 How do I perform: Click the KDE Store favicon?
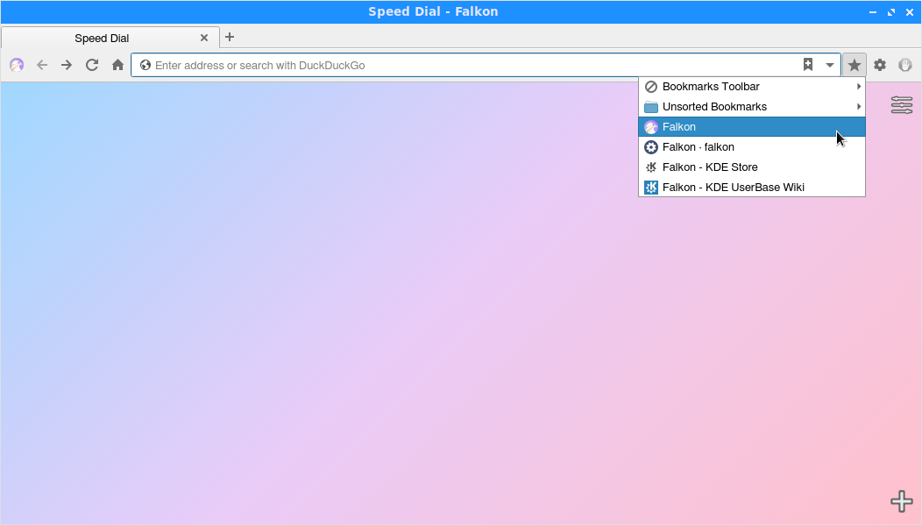click(x=651, y=167)
